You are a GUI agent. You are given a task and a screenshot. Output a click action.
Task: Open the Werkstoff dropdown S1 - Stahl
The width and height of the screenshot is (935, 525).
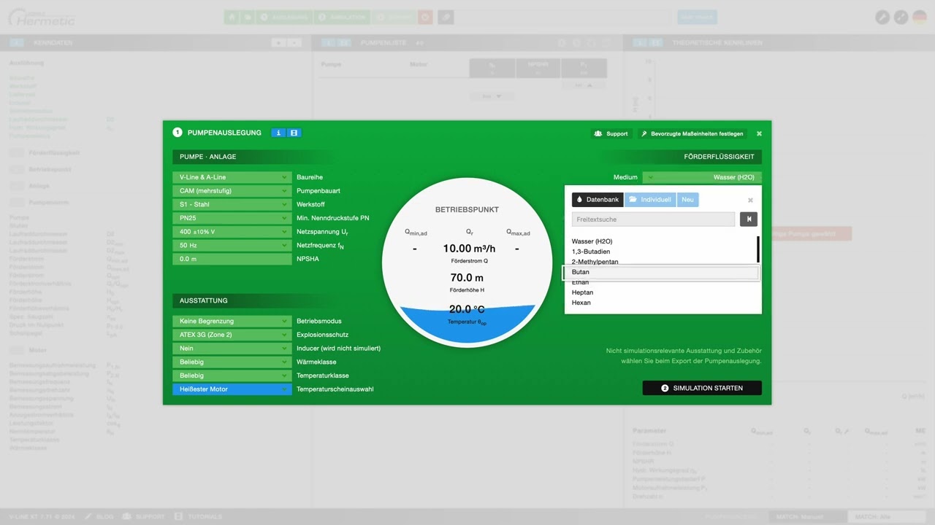[232, 204]
